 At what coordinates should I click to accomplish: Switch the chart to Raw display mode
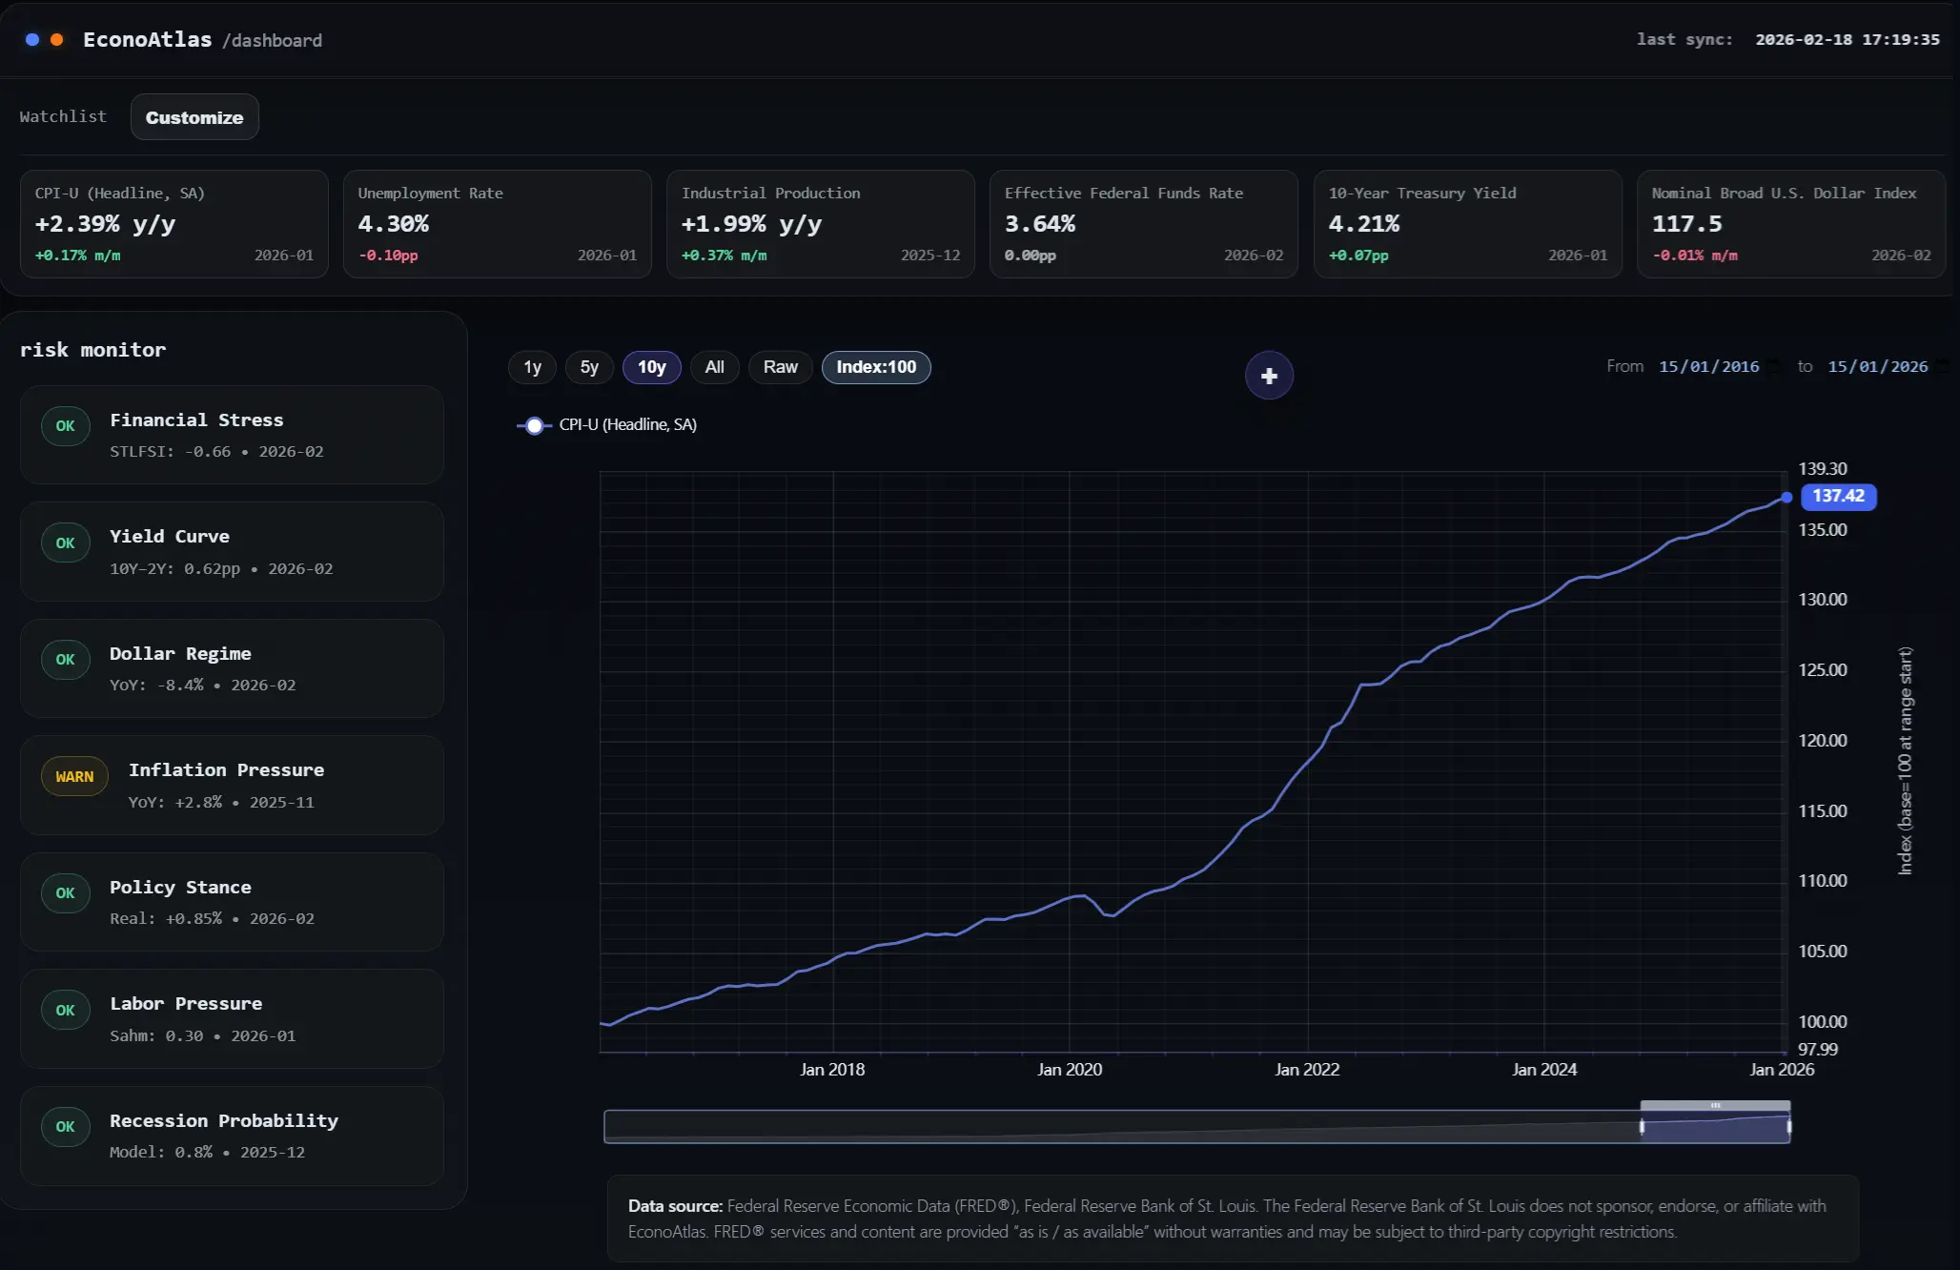(x=780, y=367)
